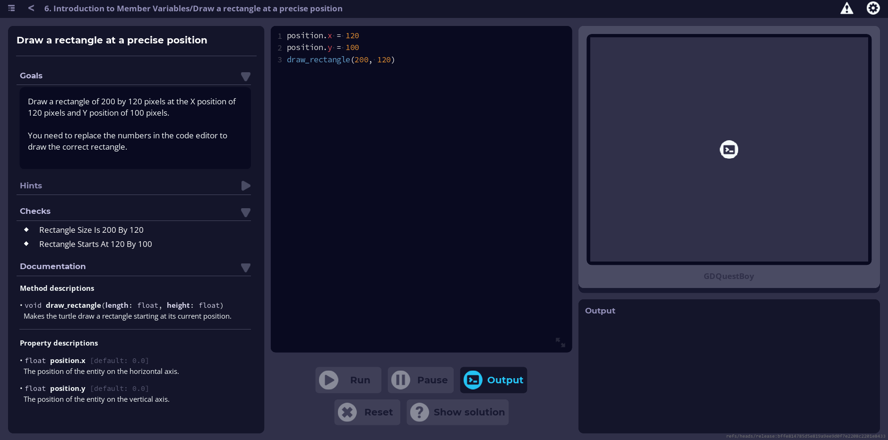Expand the Hints section
This screenshot has height=440, width=888.
click(x=245, y=186)
